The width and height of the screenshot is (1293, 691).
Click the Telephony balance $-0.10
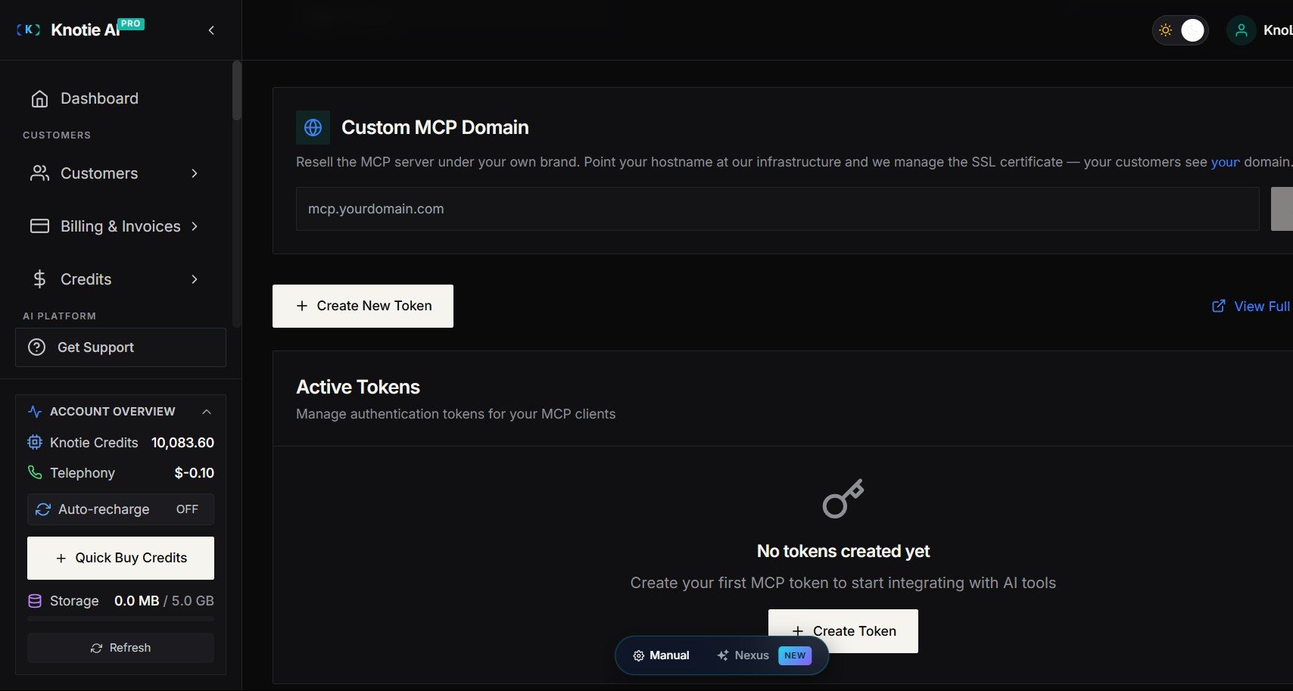click(194, 473)
